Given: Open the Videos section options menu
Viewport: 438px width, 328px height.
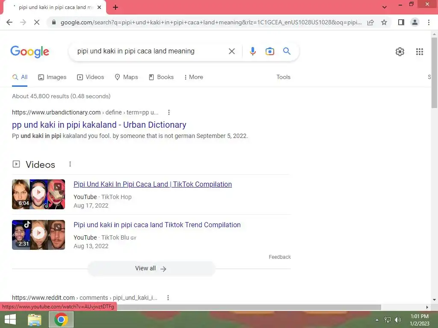Looking at the screenshot, I should [x=70, y=164].
